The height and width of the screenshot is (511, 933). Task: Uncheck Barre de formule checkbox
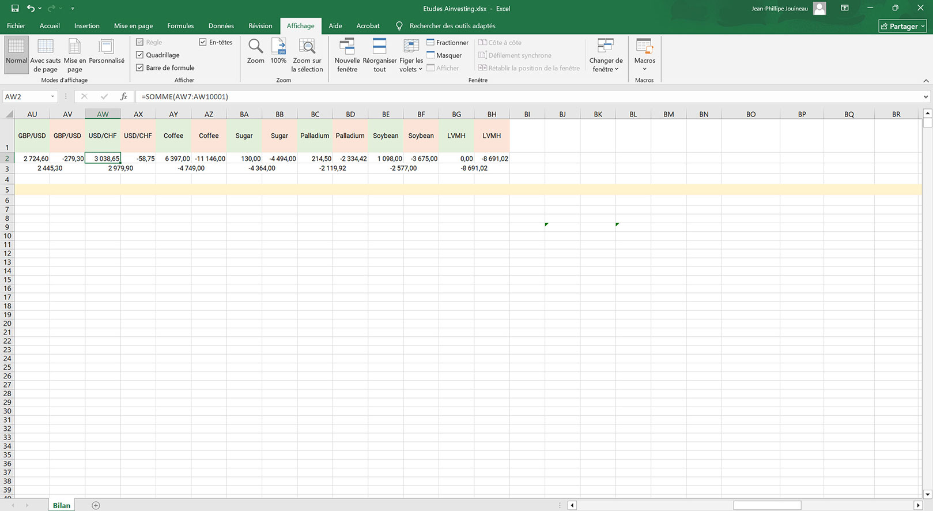tap(139, 67)
